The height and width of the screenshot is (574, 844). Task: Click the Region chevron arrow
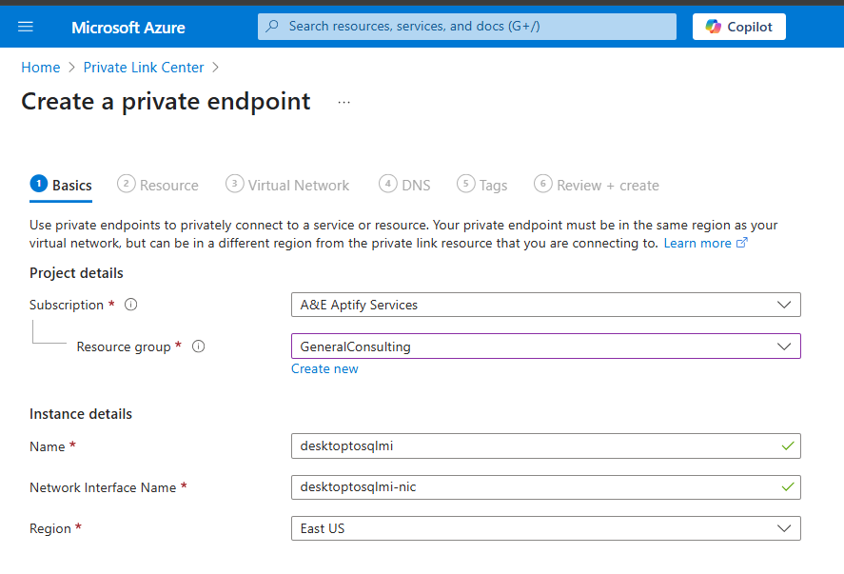[784, 528]
